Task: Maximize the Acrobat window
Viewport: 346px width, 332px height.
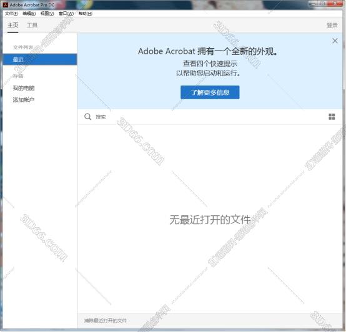Action: (x=322, y=4)
